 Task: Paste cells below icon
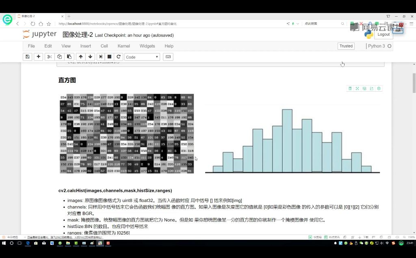(69, 57)
